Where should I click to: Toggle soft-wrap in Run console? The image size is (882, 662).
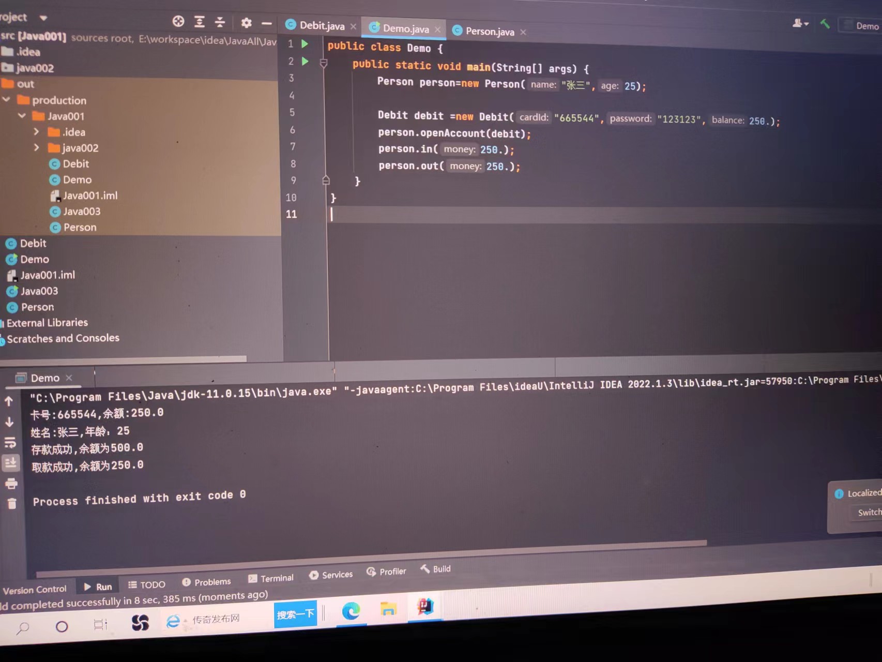[10, 443]
